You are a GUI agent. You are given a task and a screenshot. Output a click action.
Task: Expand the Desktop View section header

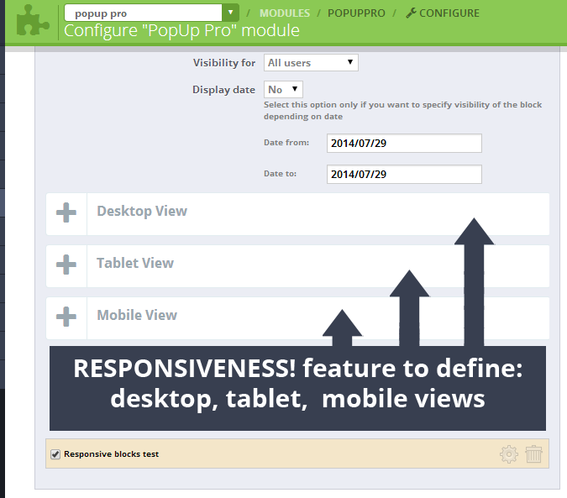(x=142, y=212)
